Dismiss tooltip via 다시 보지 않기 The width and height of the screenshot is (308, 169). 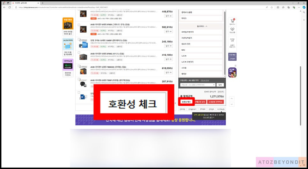(209, 118)
